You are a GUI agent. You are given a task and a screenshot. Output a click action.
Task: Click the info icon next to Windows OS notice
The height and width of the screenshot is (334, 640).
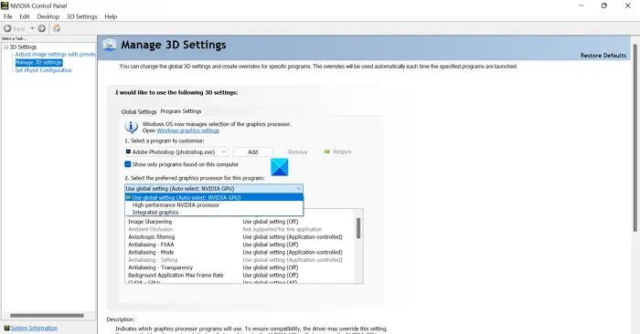(x=131, y=127)
